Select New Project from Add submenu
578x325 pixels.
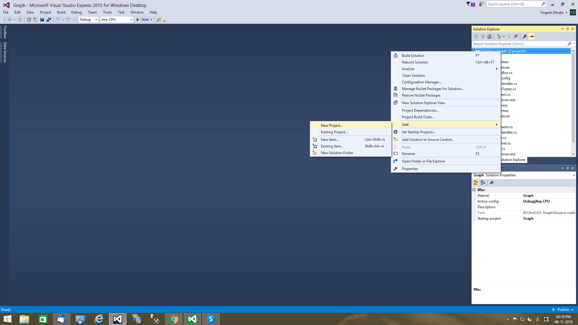331,125
